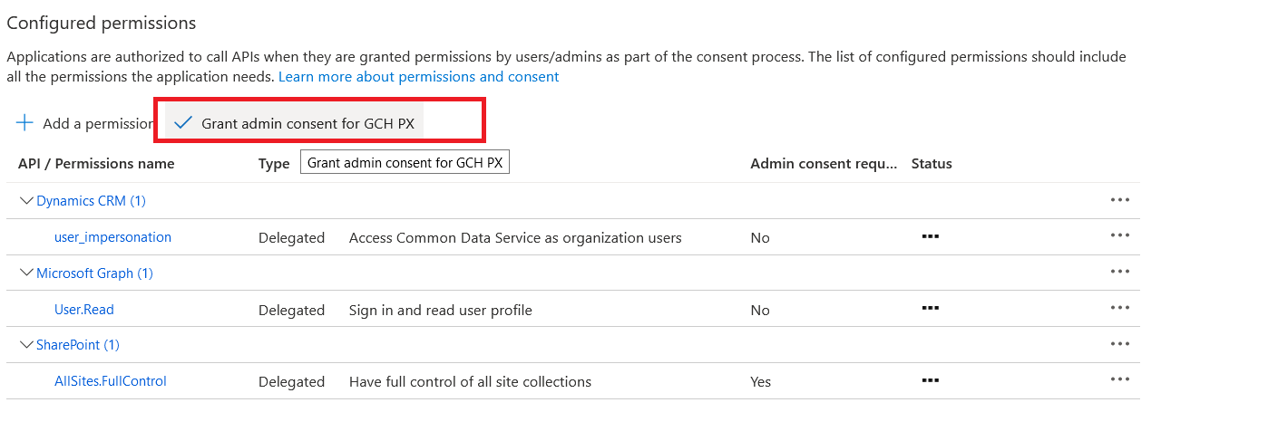
Task: Sort by API / Permissions name column header
Action: click(96, 164)
